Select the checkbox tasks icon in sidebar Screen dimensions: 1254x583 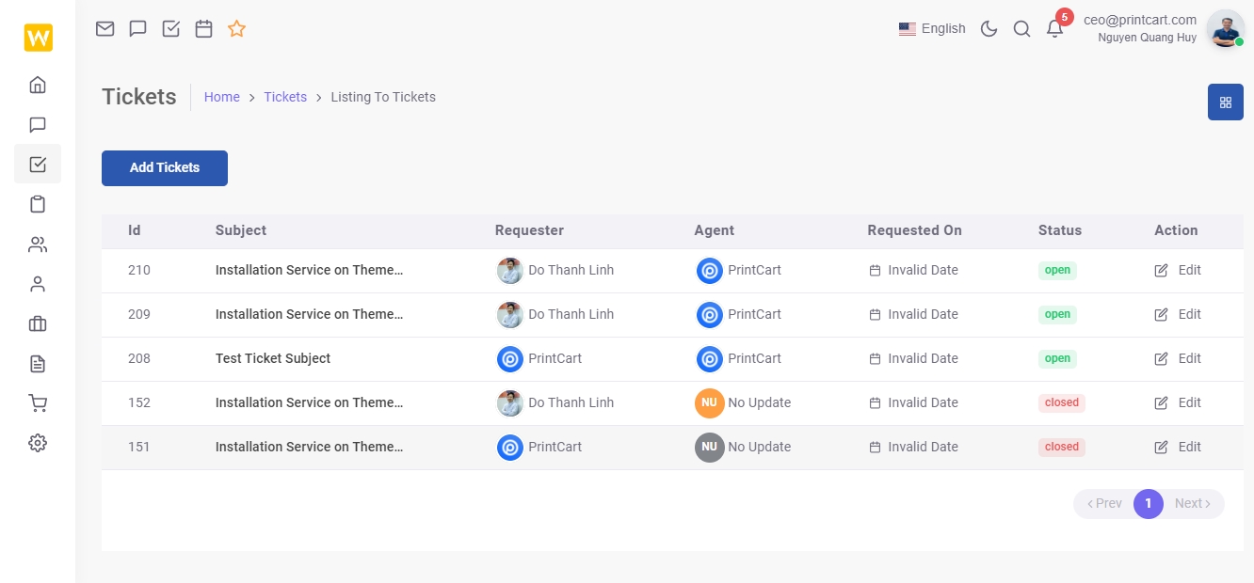[x=38, y=164]
